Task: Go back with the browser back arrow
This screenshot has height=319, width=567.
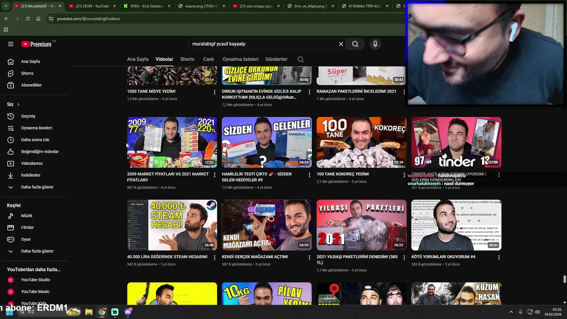Action: click(6, 19)
